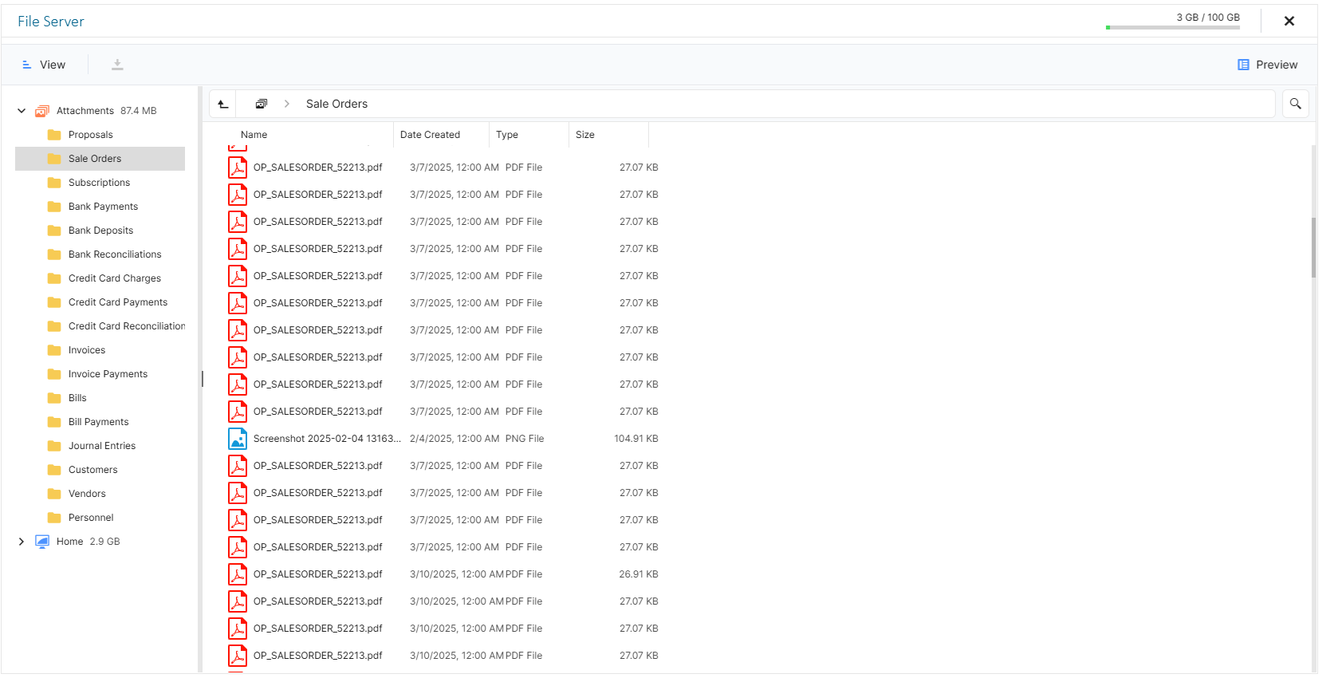Click the PNG image file icon
The image size is (1322, 678).
coord(238,439)
